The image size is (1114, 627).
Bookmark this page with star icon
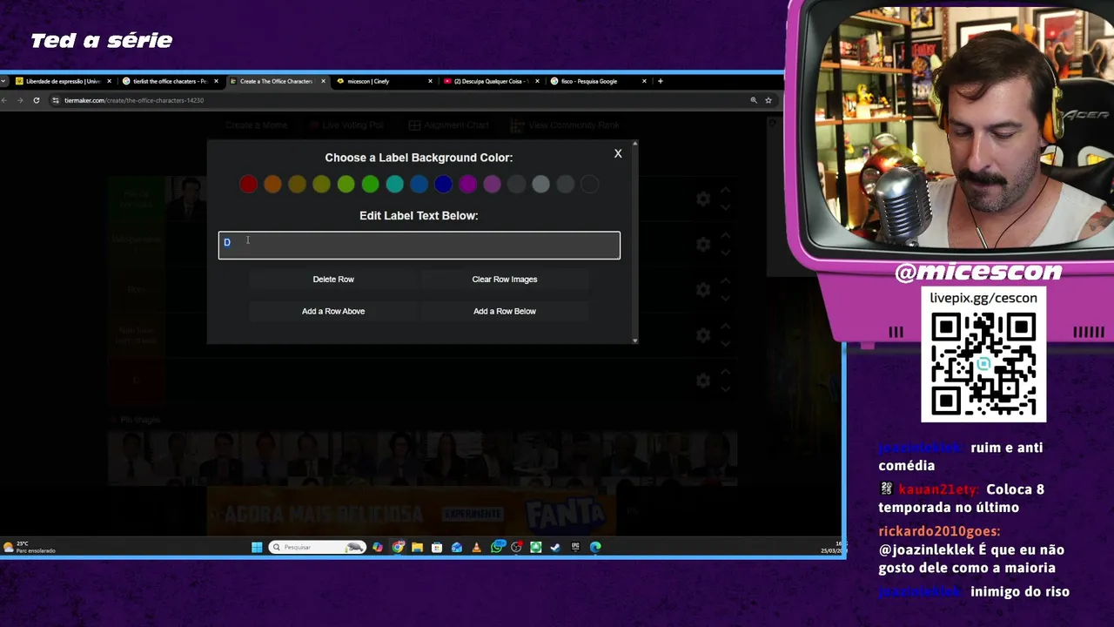tap(768, 100)
